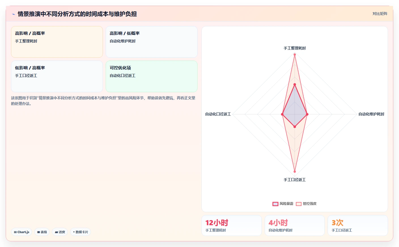Screen dimensions: 399x247
Task: Click the blue icon beside the card title
Action: pos(13,14)
